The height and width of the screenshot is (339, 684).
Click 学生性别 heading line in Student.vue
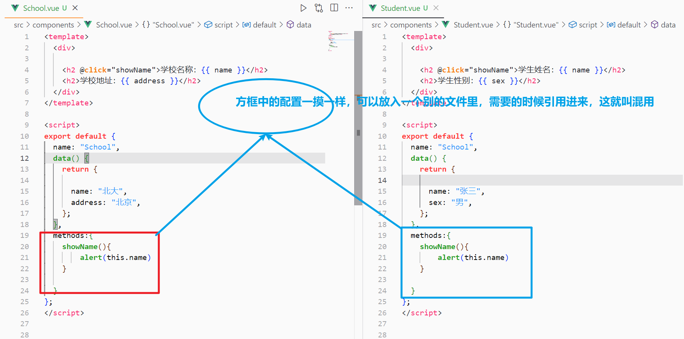480,81
